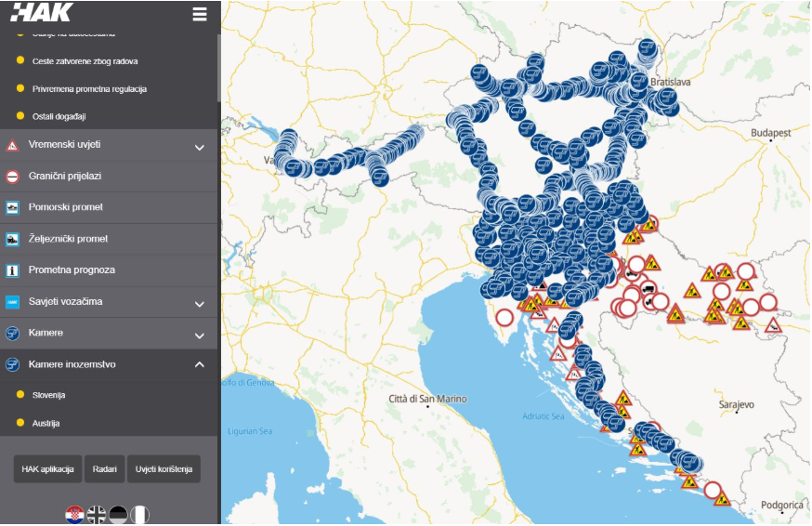Expand the Savjeti vozačima section
812x526 pixels.
pos(199,302)
